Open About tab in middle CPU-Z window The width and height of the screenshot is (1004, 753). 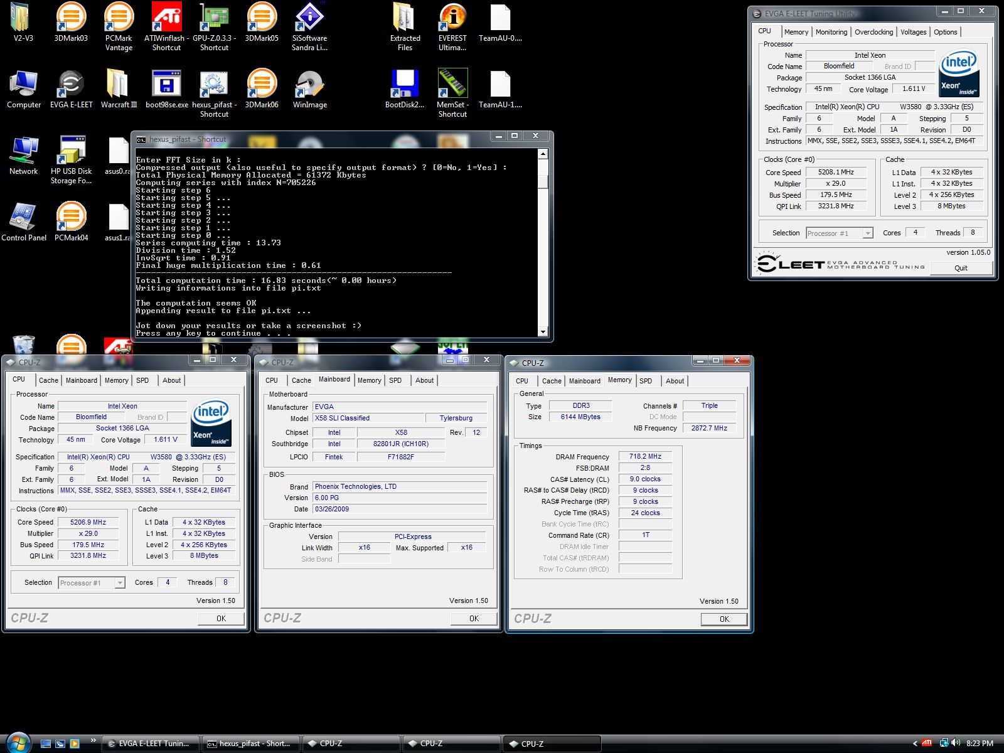pos(424,380)
